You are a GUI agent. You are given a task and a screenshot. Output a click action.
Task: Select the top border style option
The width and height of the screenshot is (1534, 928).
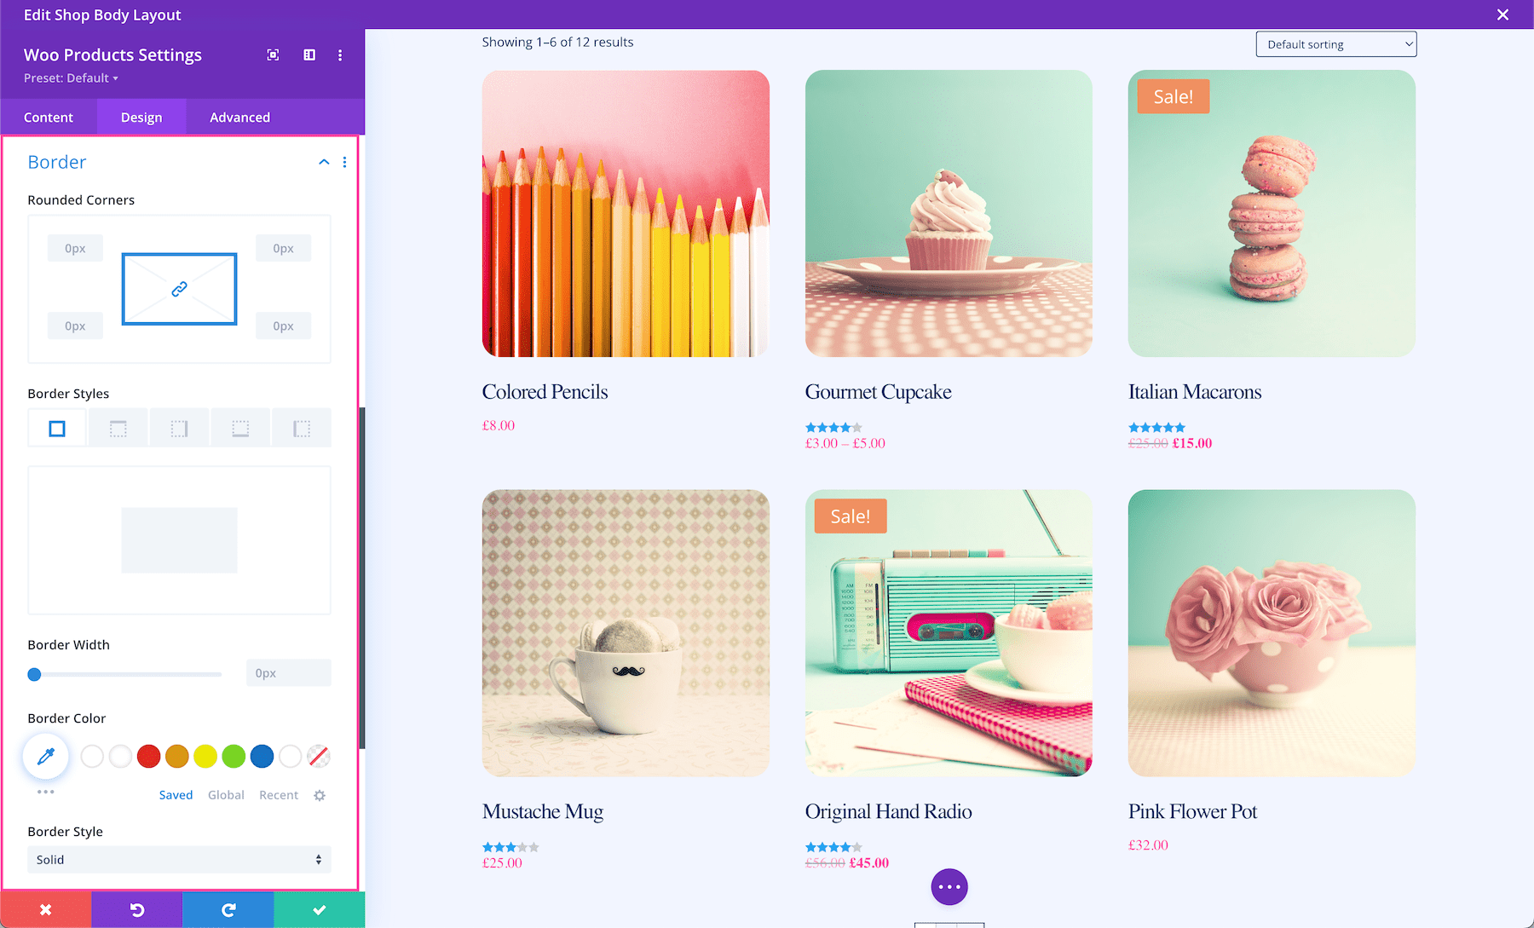tap(118, 429)
